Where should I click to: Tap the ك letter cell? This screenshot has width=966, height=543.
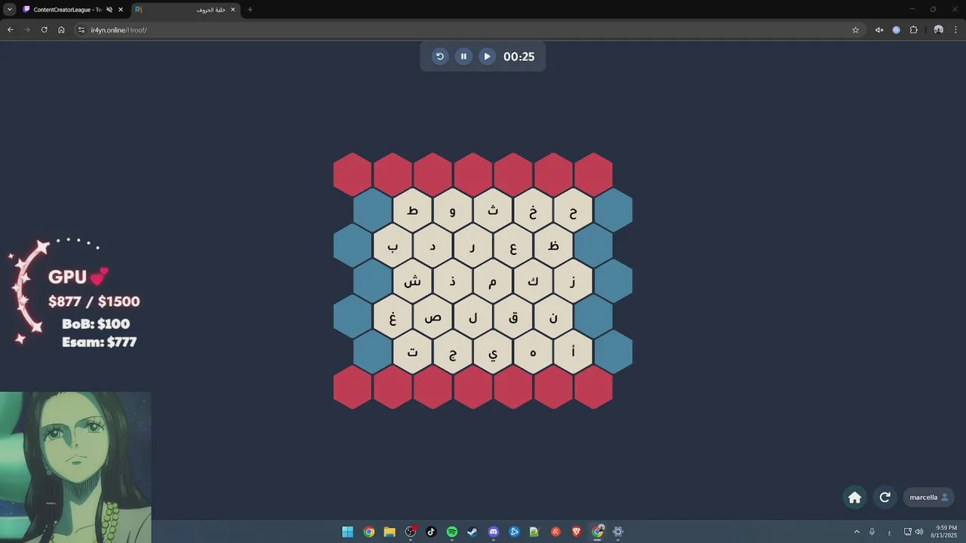tap(533, 281)
